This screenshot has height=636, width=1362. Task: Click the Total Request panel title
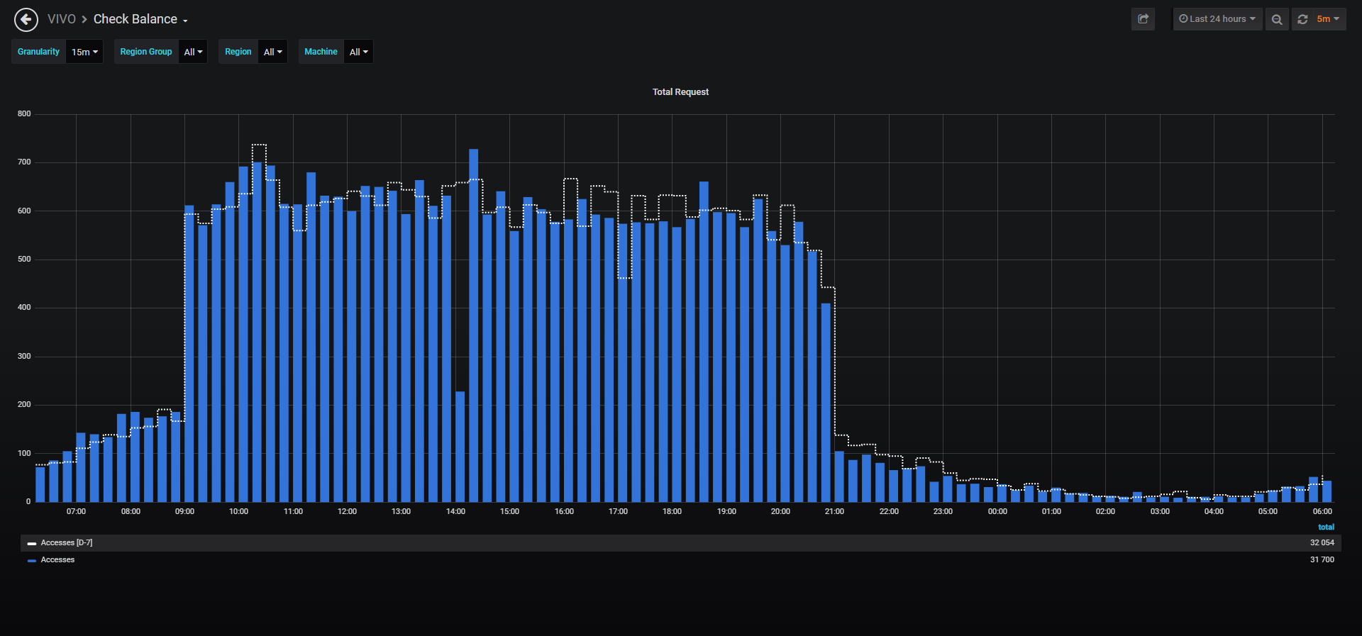coord(680,92)
